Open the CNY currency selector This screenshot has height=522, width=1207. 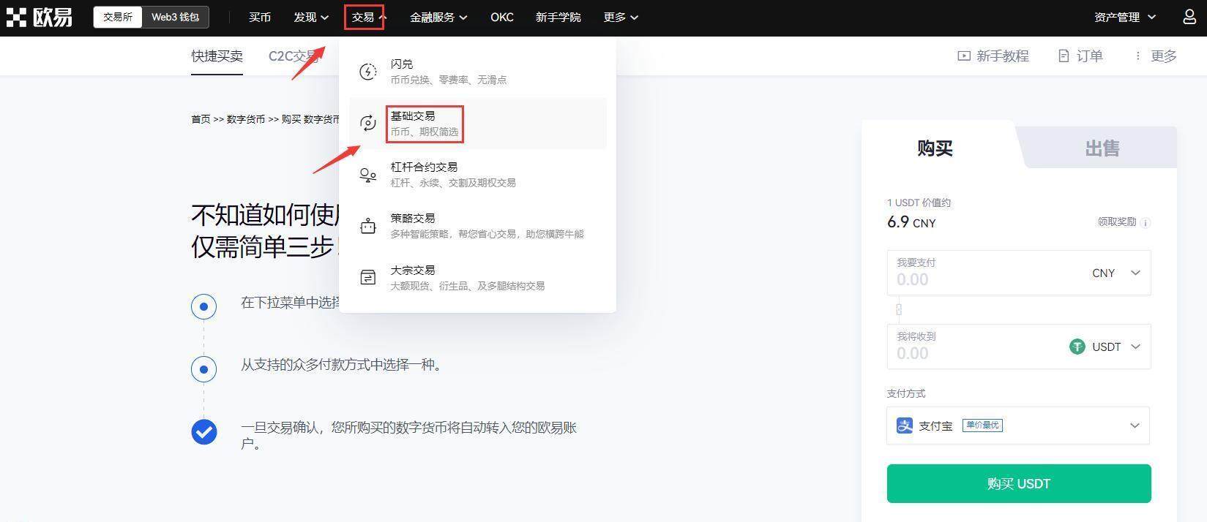[x=1116, y=273]
